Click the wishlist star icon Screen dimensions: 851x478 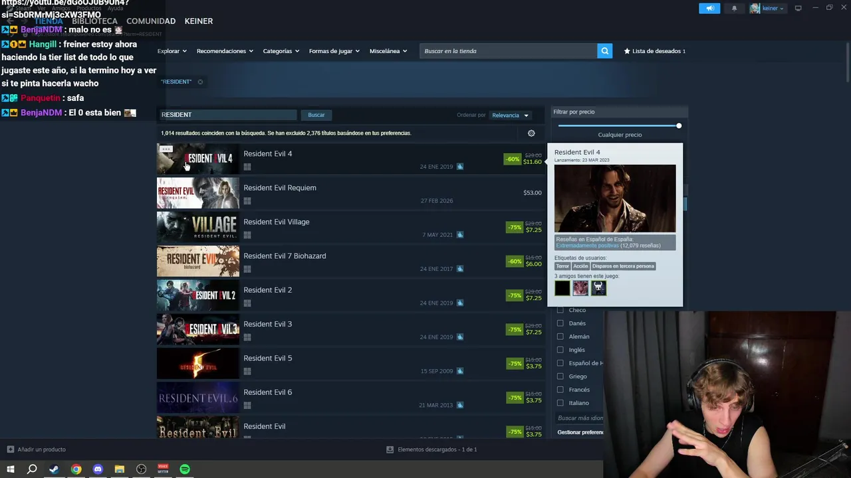(x=627, y=51)
